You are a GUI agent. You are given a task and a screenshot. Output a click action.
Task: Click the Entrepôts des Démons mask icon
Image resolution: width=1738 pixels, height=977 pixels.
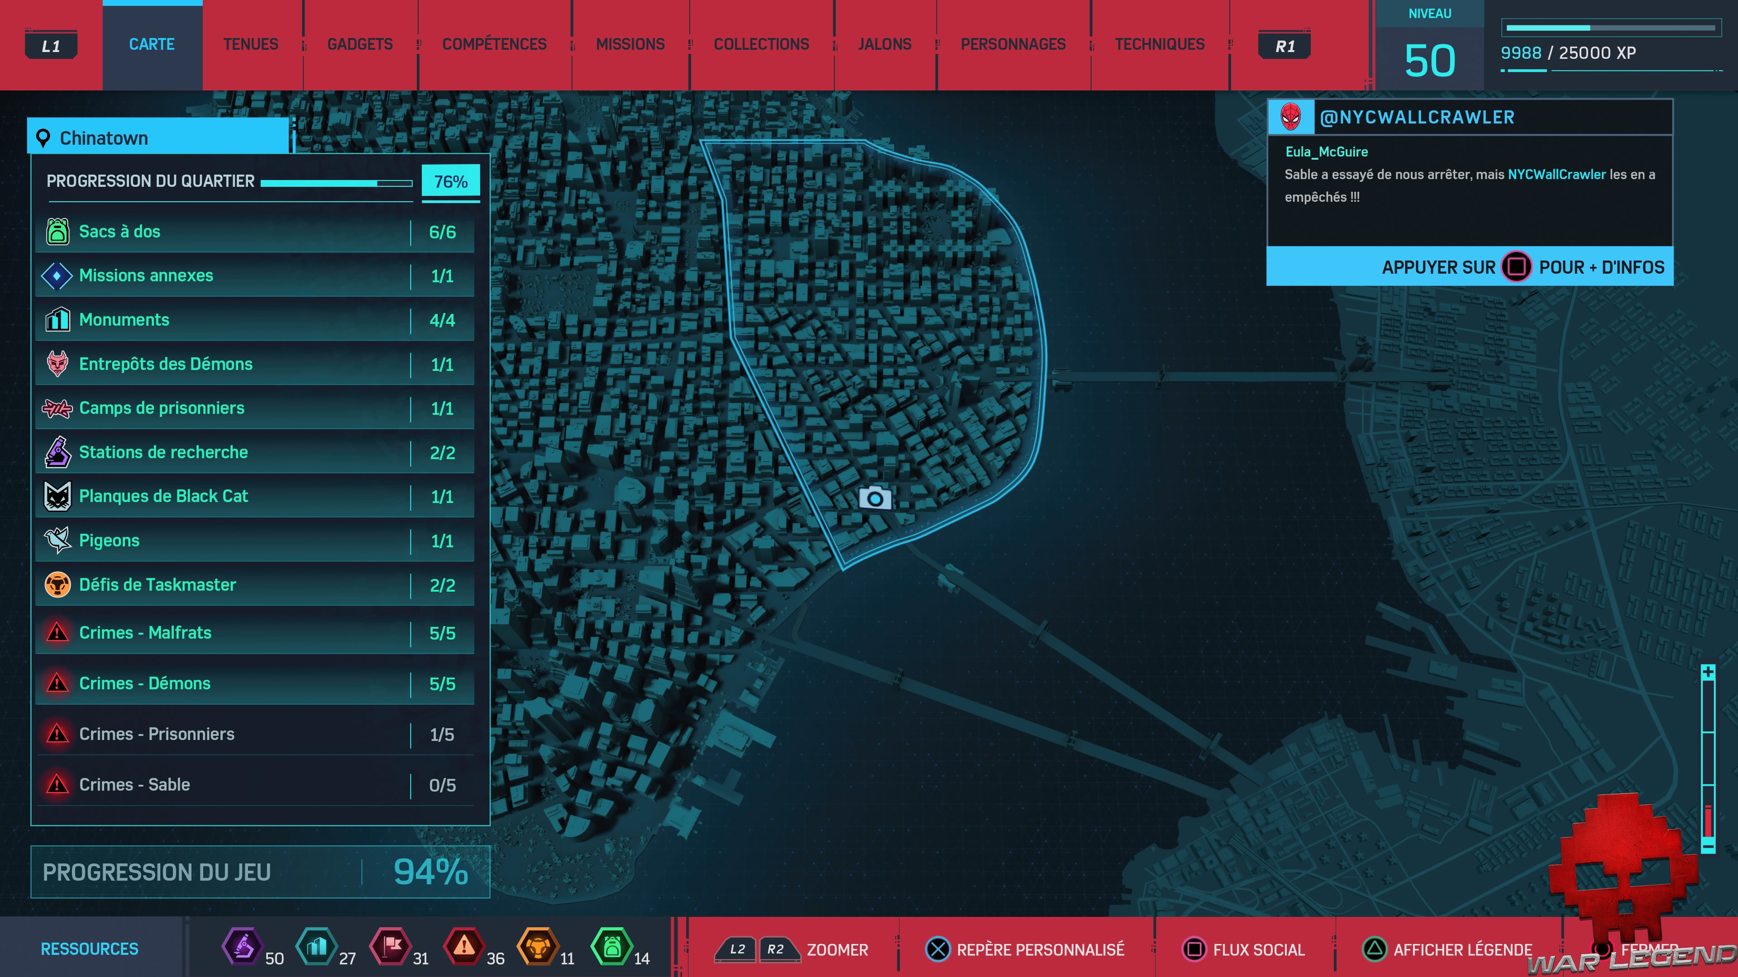(x=57, y=363)
